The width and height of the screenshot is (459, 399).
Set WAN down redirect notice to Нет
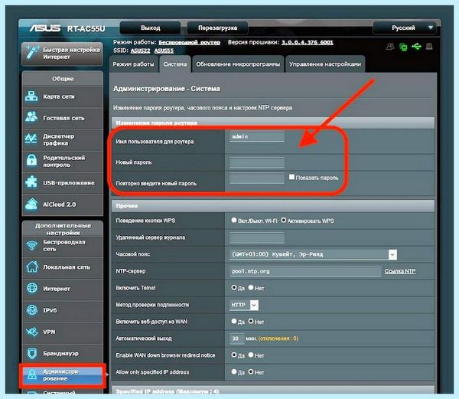tap(251, 355)
